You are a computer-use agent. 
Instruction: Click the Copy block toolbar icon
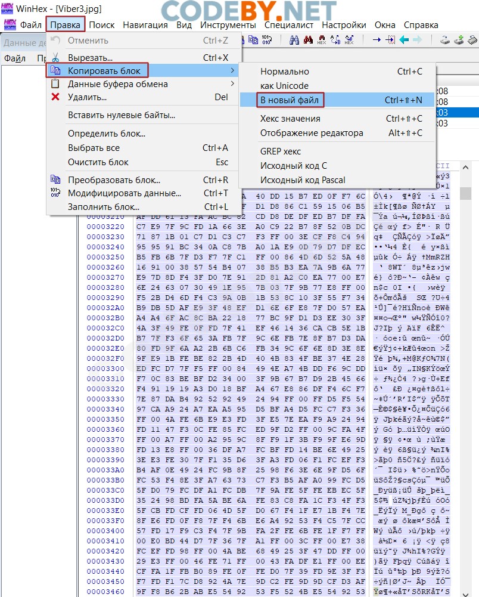[x=253, y=39]
